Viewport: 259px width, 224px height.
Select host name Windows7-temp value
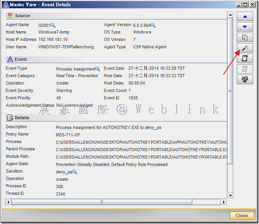pyautogui.click(x=54, y=32)
